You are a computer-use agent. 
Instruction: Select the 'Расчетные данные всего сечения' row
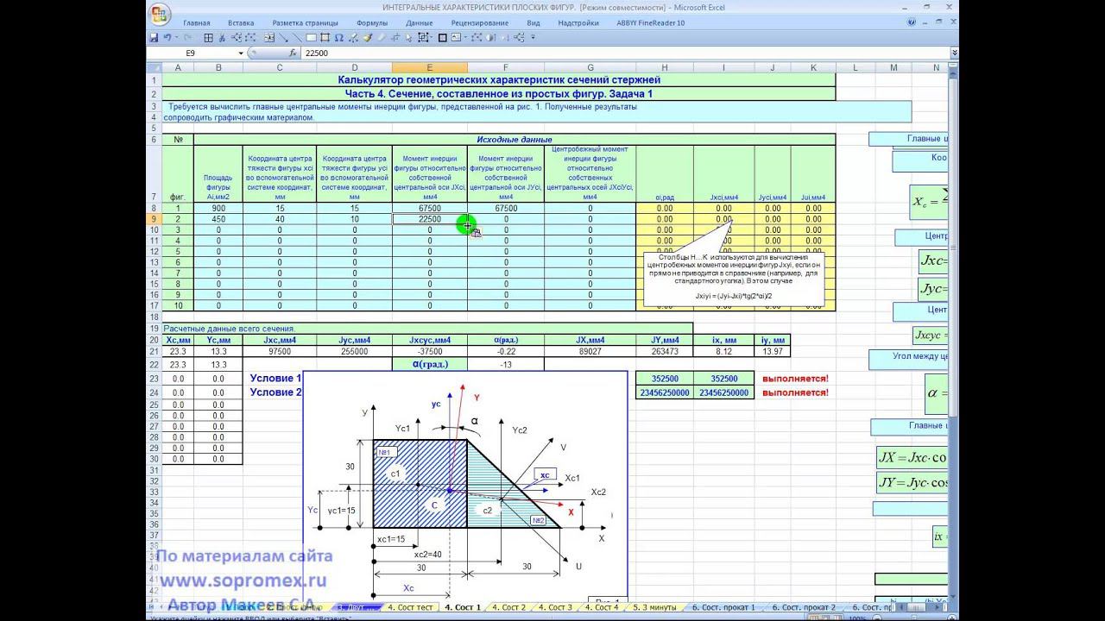pos(427,329)
